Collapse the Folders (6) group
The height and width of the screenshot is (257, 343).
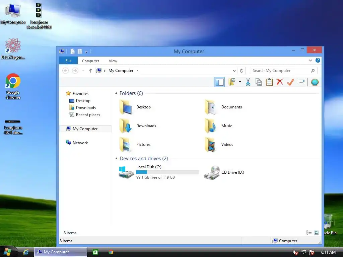pyautogui.click(x=116, y=93)
